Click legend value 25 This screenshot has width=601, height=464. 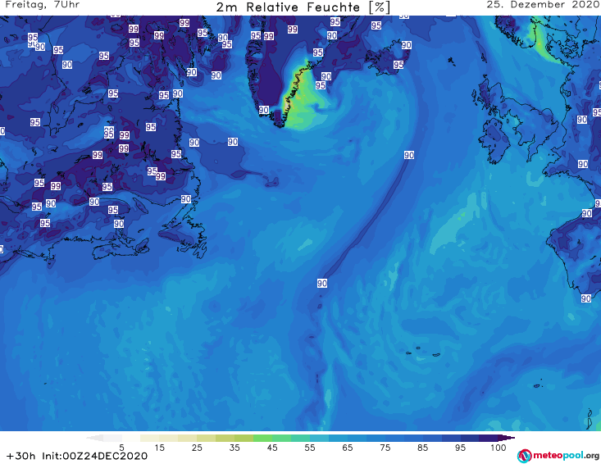197,448
